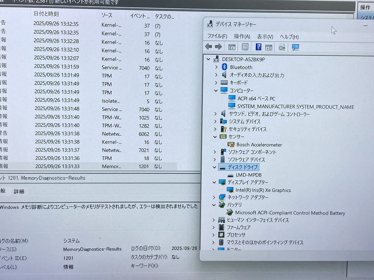Open the 表示(V) menu
This screenshot has height=280, width=374.
(x=265, y=37)
